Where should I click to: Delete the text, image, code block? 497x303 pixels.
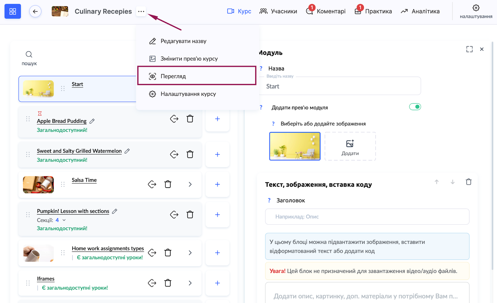point(468,182)
